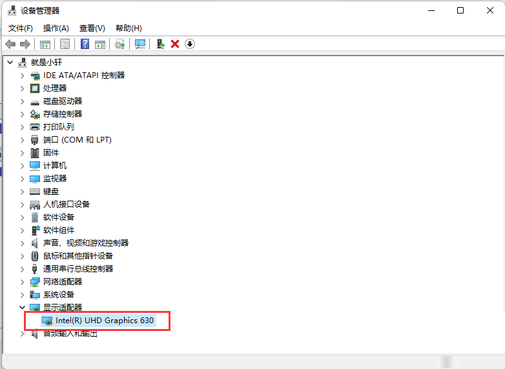Open the 帮助(H) menu
The image size is (505, 369).
pyautogui.click(x=129, y=28)
